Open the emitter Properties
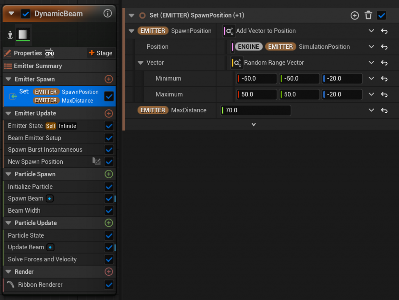 tap(27, 53)
